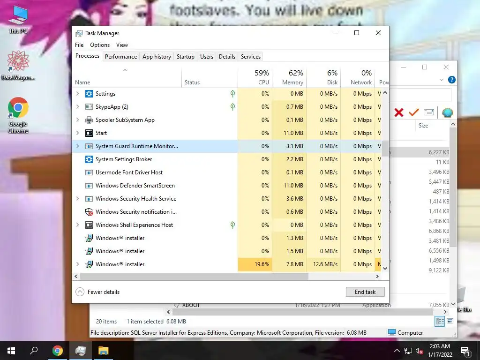Click the End task button

pyautogui.click(x=365, y=292)
